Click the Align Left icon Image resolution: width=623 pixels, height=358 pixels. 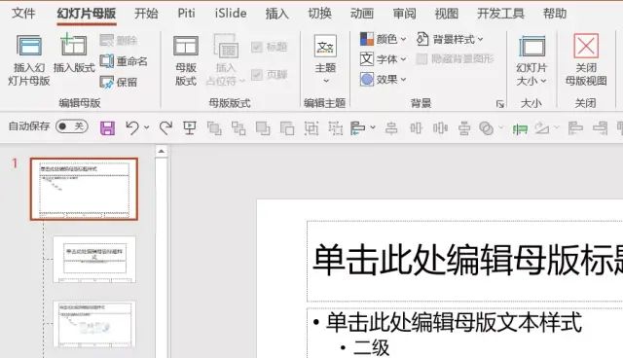click(x=575, y=127)
